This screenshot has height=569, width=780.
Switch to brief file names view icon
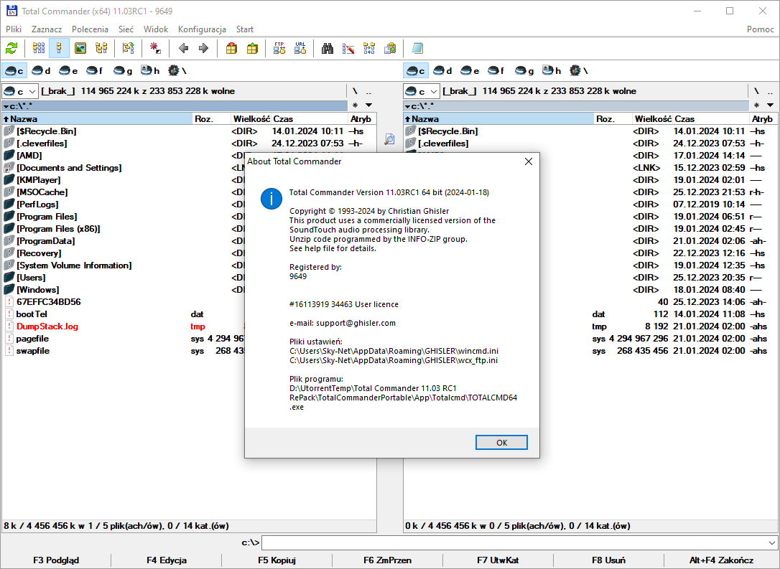[x=38, y=48]
